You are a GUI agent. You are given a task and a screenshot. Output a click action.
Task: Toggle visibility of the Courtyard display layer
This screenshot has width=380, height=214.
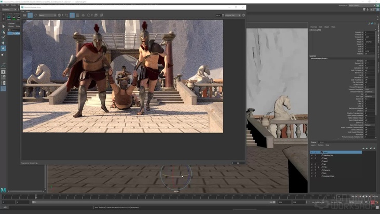312,176
